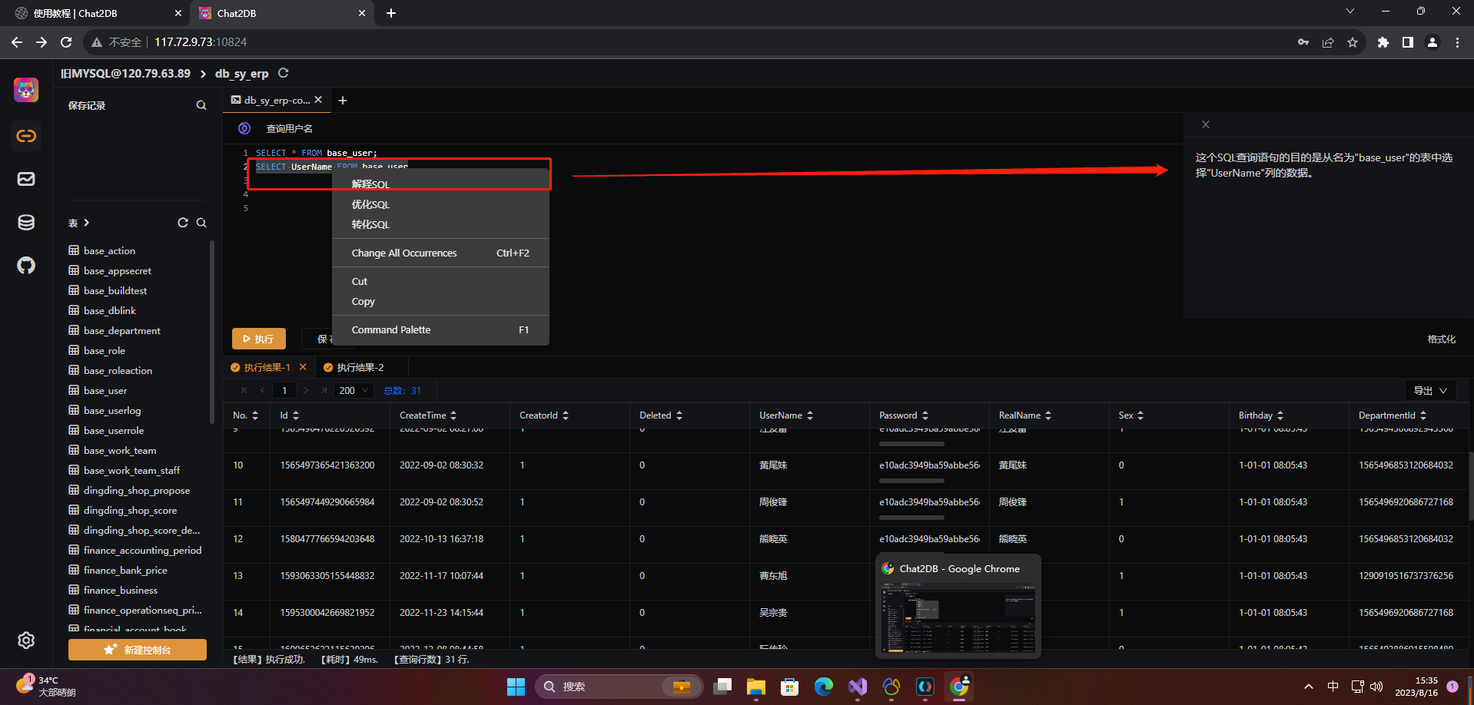Open the GitHub icon in sidebar
The width and height of the screenshot is (1474, 705).
[26, 266]
